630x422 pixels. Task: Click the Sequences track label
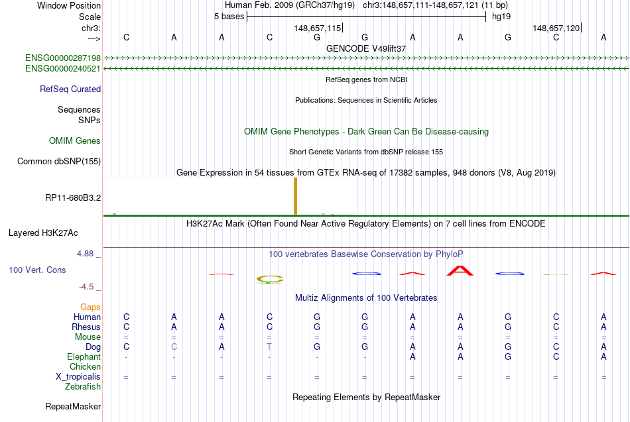[79, 109]
